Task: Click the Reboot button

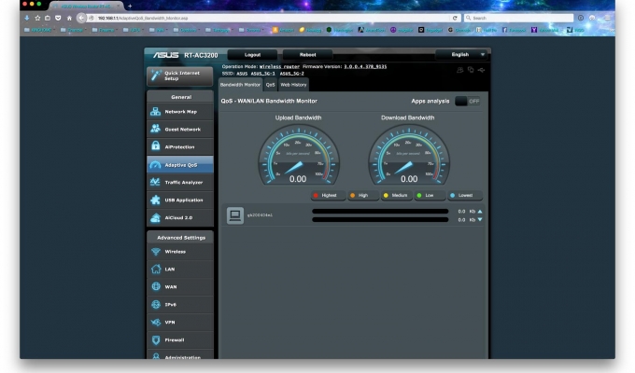Action: 308,55
